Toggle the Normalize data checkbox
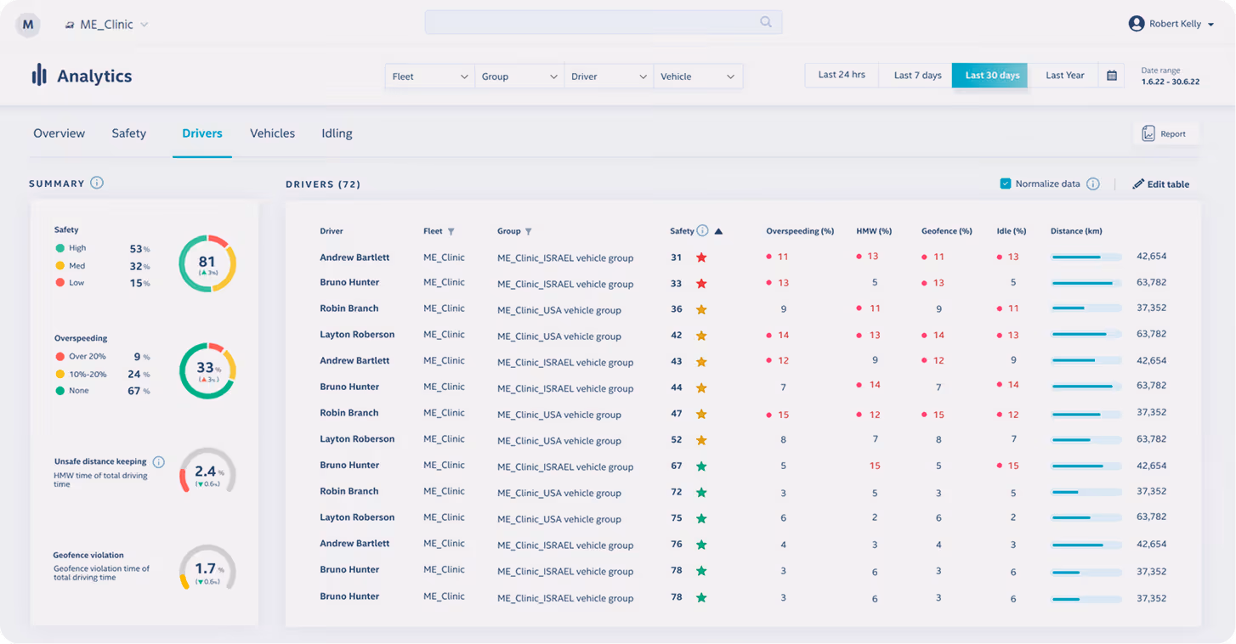This screenshot has width=1236, height=644. pyautogui.click(x=1006, y=184)
